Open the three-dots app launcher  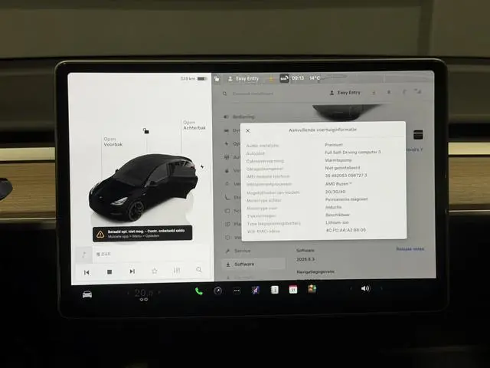click(x=237, y=291)
